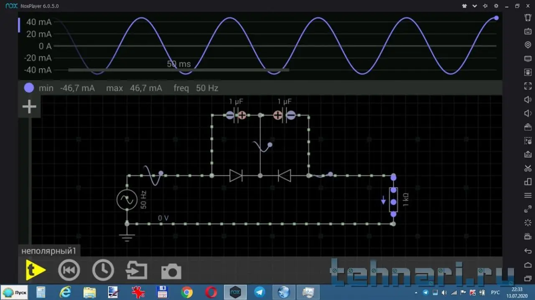
Task: Click the 50 ms time scale bar
Action: coord(178,70)
